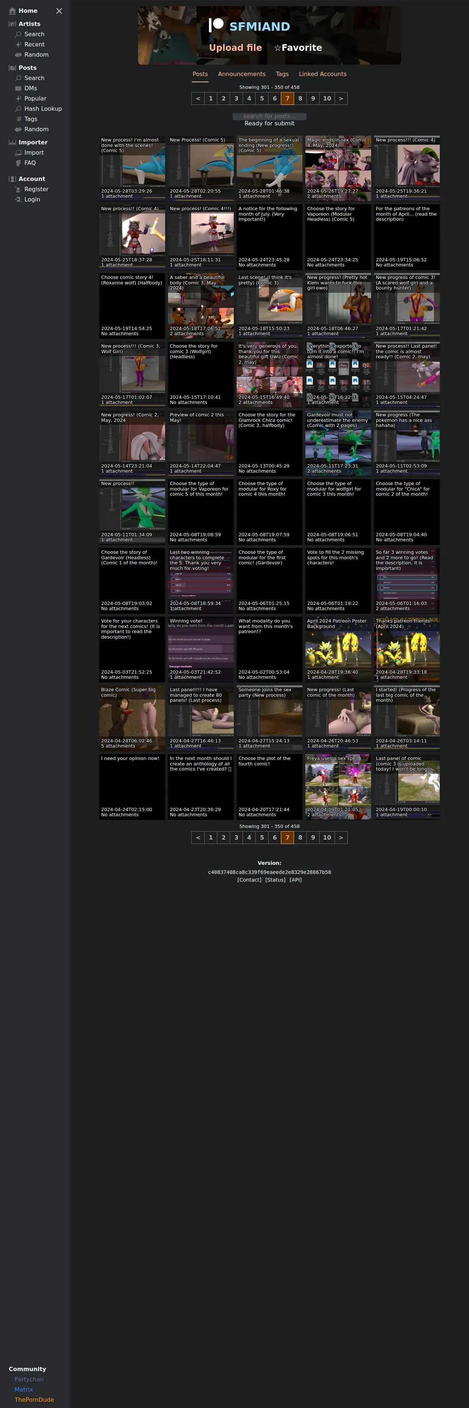Select page 1 in upper pagination
The image size is (469, 1408).
(211, 99)
